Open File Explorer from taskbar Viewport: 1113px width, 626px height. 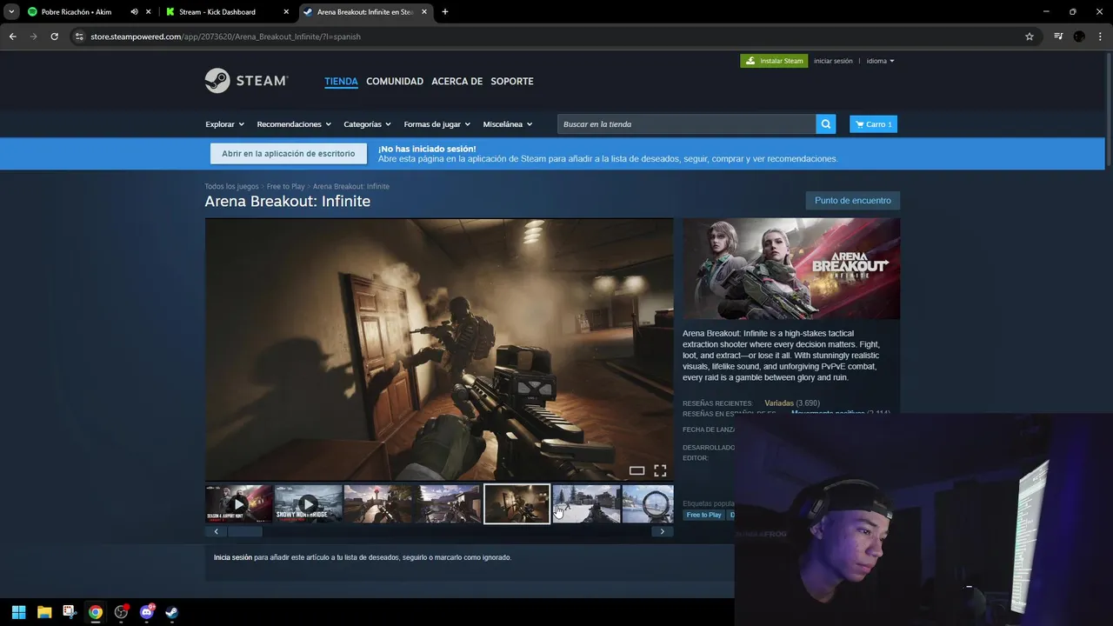[x=44, y=612]
